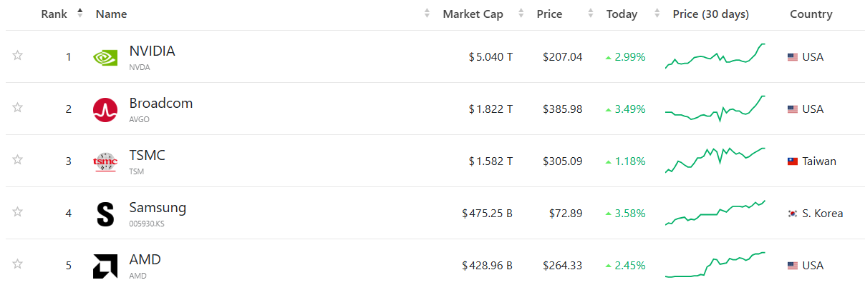Sort by the Rank column arrows
Screen dimensions: 865x290
click(79, 14)
